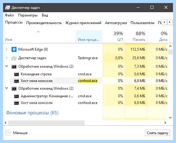This screenshot has height=143, width=176.
Task: Sort by the Память column header
Action: coord(136,37)
